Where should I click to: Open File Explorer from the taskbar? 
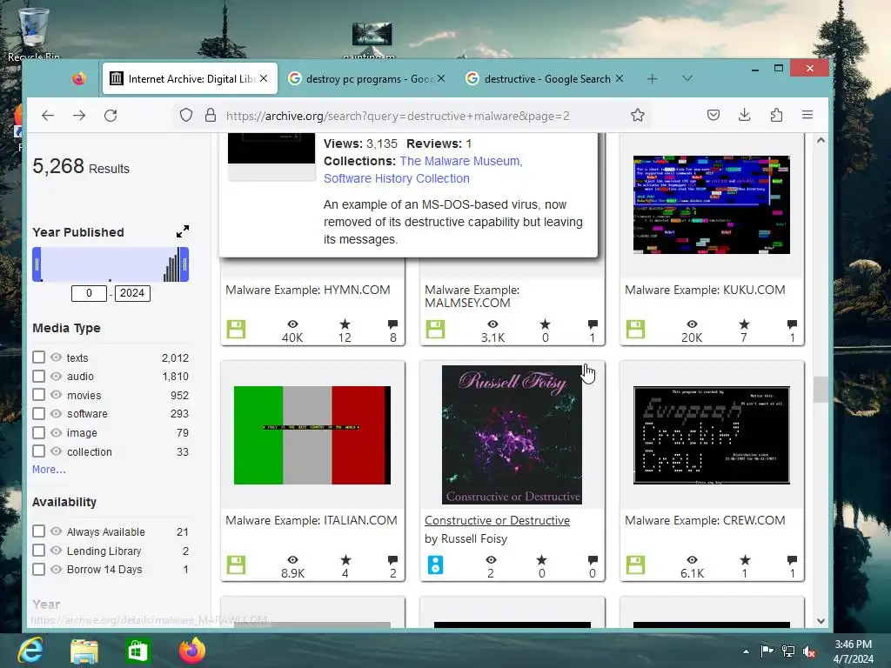(x=84, y=651)
